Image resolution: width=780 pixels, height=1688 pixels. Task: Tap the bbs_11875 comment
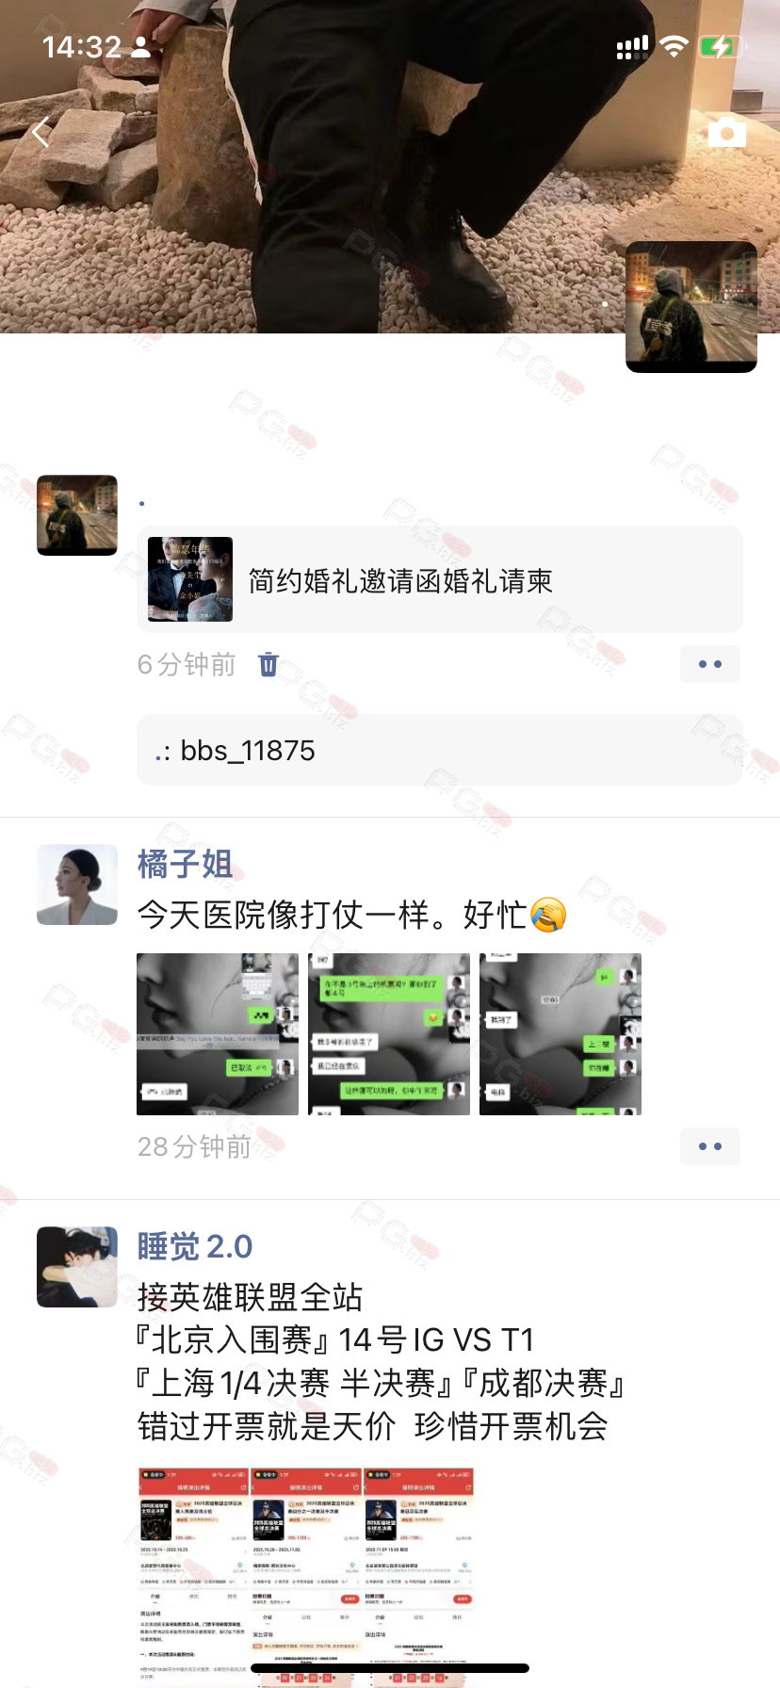pos(440,750)
